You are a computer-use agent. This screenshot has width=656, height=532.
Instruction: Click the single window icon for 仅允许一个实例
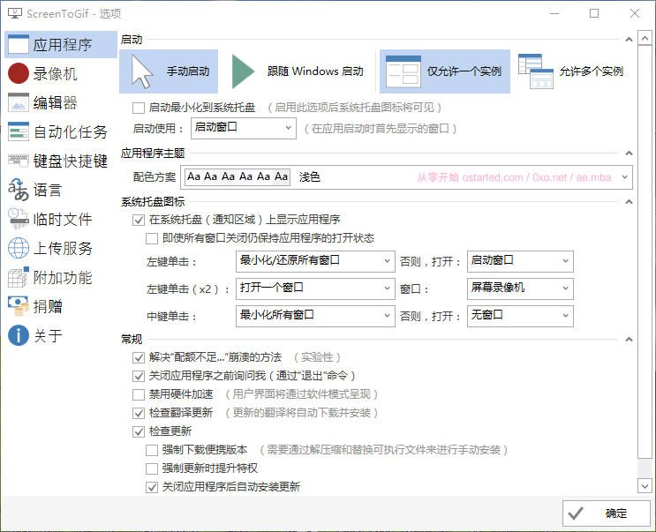(x=403, y=71)
